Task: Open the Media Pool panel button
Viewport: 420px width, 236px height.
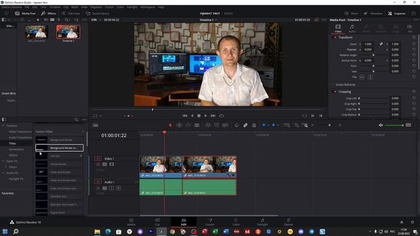Action: (25, 13)
